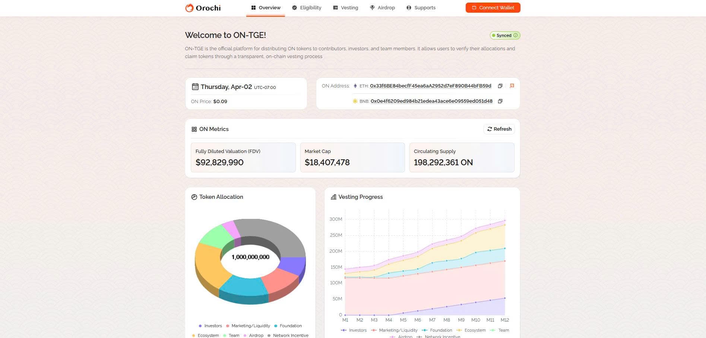
Task: Click the Thursday, Apr-02 date text
Action: 227,87
